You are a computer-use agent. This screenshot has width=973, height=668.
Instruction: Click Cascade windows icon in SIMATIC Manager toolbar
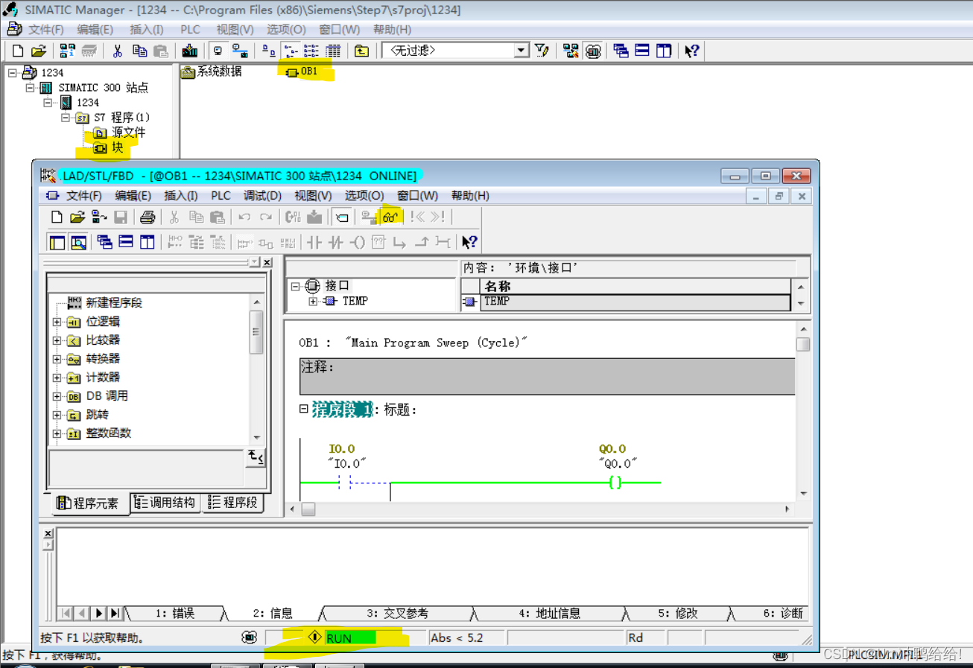tap(621, 51)
